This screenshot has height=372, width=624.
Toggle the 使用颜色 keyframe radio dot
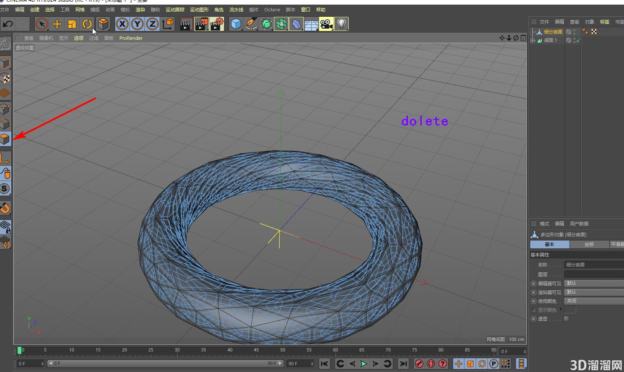coord(534,301)
